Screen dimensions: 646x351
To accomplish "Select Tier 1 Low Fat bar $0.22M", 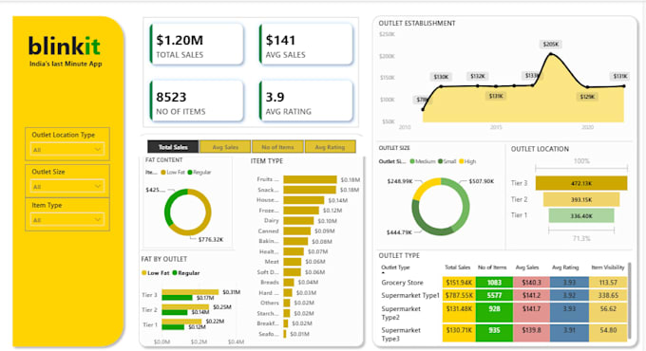I will [x=181, y=322].
